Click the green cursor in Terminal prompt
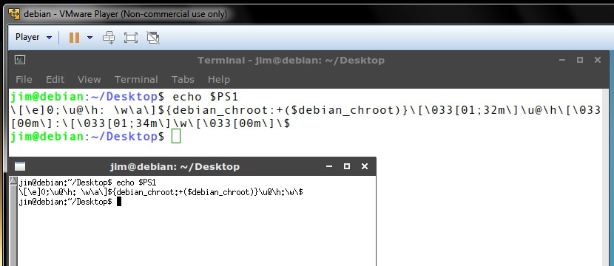The width and height of the screenshot is (614, 266). [x=176, y=137]
